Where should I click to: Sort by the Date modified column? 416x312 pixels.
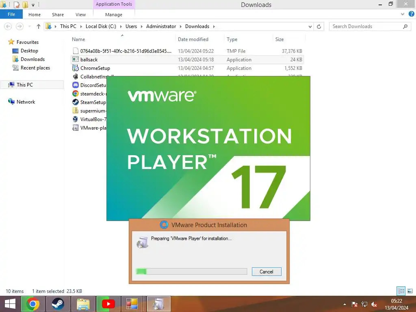pyautogui.click(x=193, y=39)
